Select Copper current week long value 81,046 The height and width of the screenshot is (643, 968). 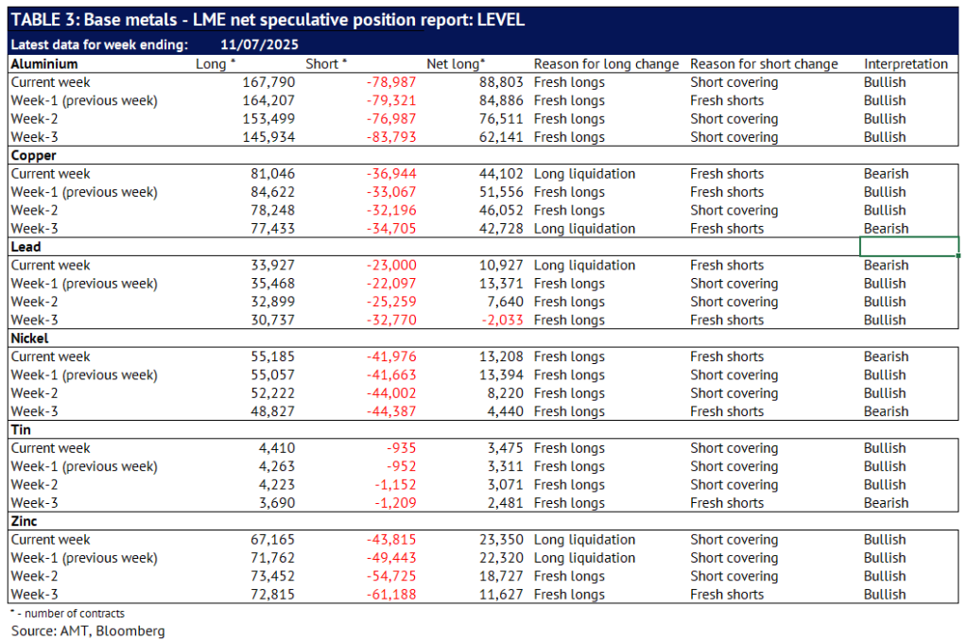point(273,174)
